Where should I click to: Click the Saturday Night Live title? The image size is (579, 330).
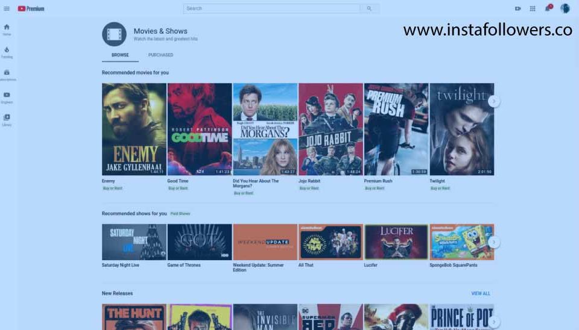(x=121, y=265)
